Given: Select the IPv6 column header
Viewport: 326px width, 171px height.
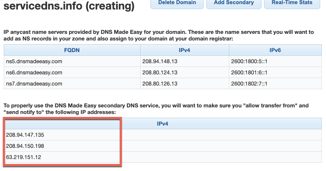Looking at the screenshot, I should 275,50.
